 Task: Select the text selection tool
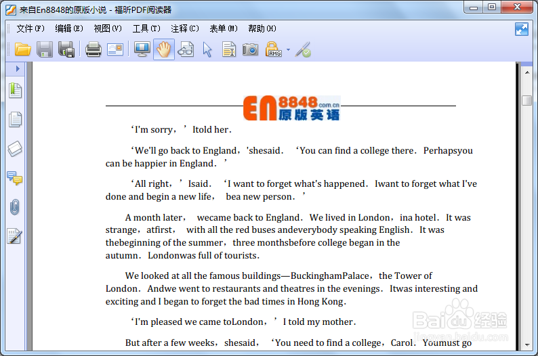tap(229, 49)
